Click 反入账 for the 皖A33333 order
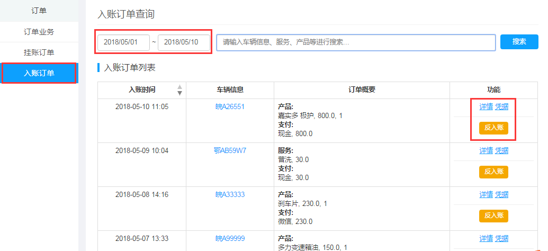This screenshot has height=251, width=548. click(493, 216)
